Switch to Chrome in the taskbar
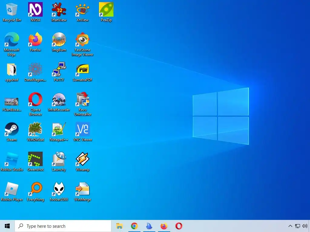This screenshot has height=232, width=310. [x=134, y=226]
